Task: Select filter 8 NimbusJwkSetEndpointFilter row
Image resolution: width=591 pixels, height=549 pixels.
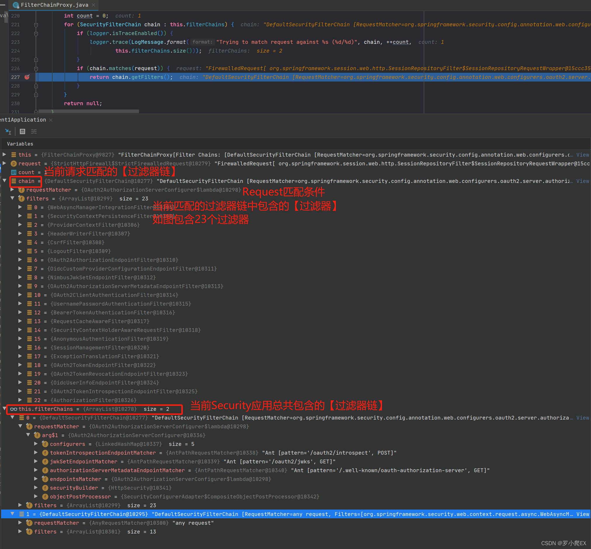Action: point(296,278)
